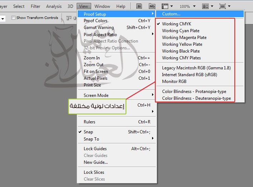Select Internet Standard RGB (sRGB)
The image size is (253, 187).
pyautogui.click(x=189, y=75)
